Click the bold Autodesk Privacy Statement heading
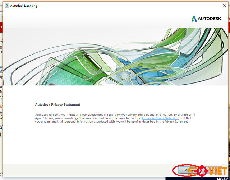The width and height of the screenshot is (230, 180). point(57,105)
